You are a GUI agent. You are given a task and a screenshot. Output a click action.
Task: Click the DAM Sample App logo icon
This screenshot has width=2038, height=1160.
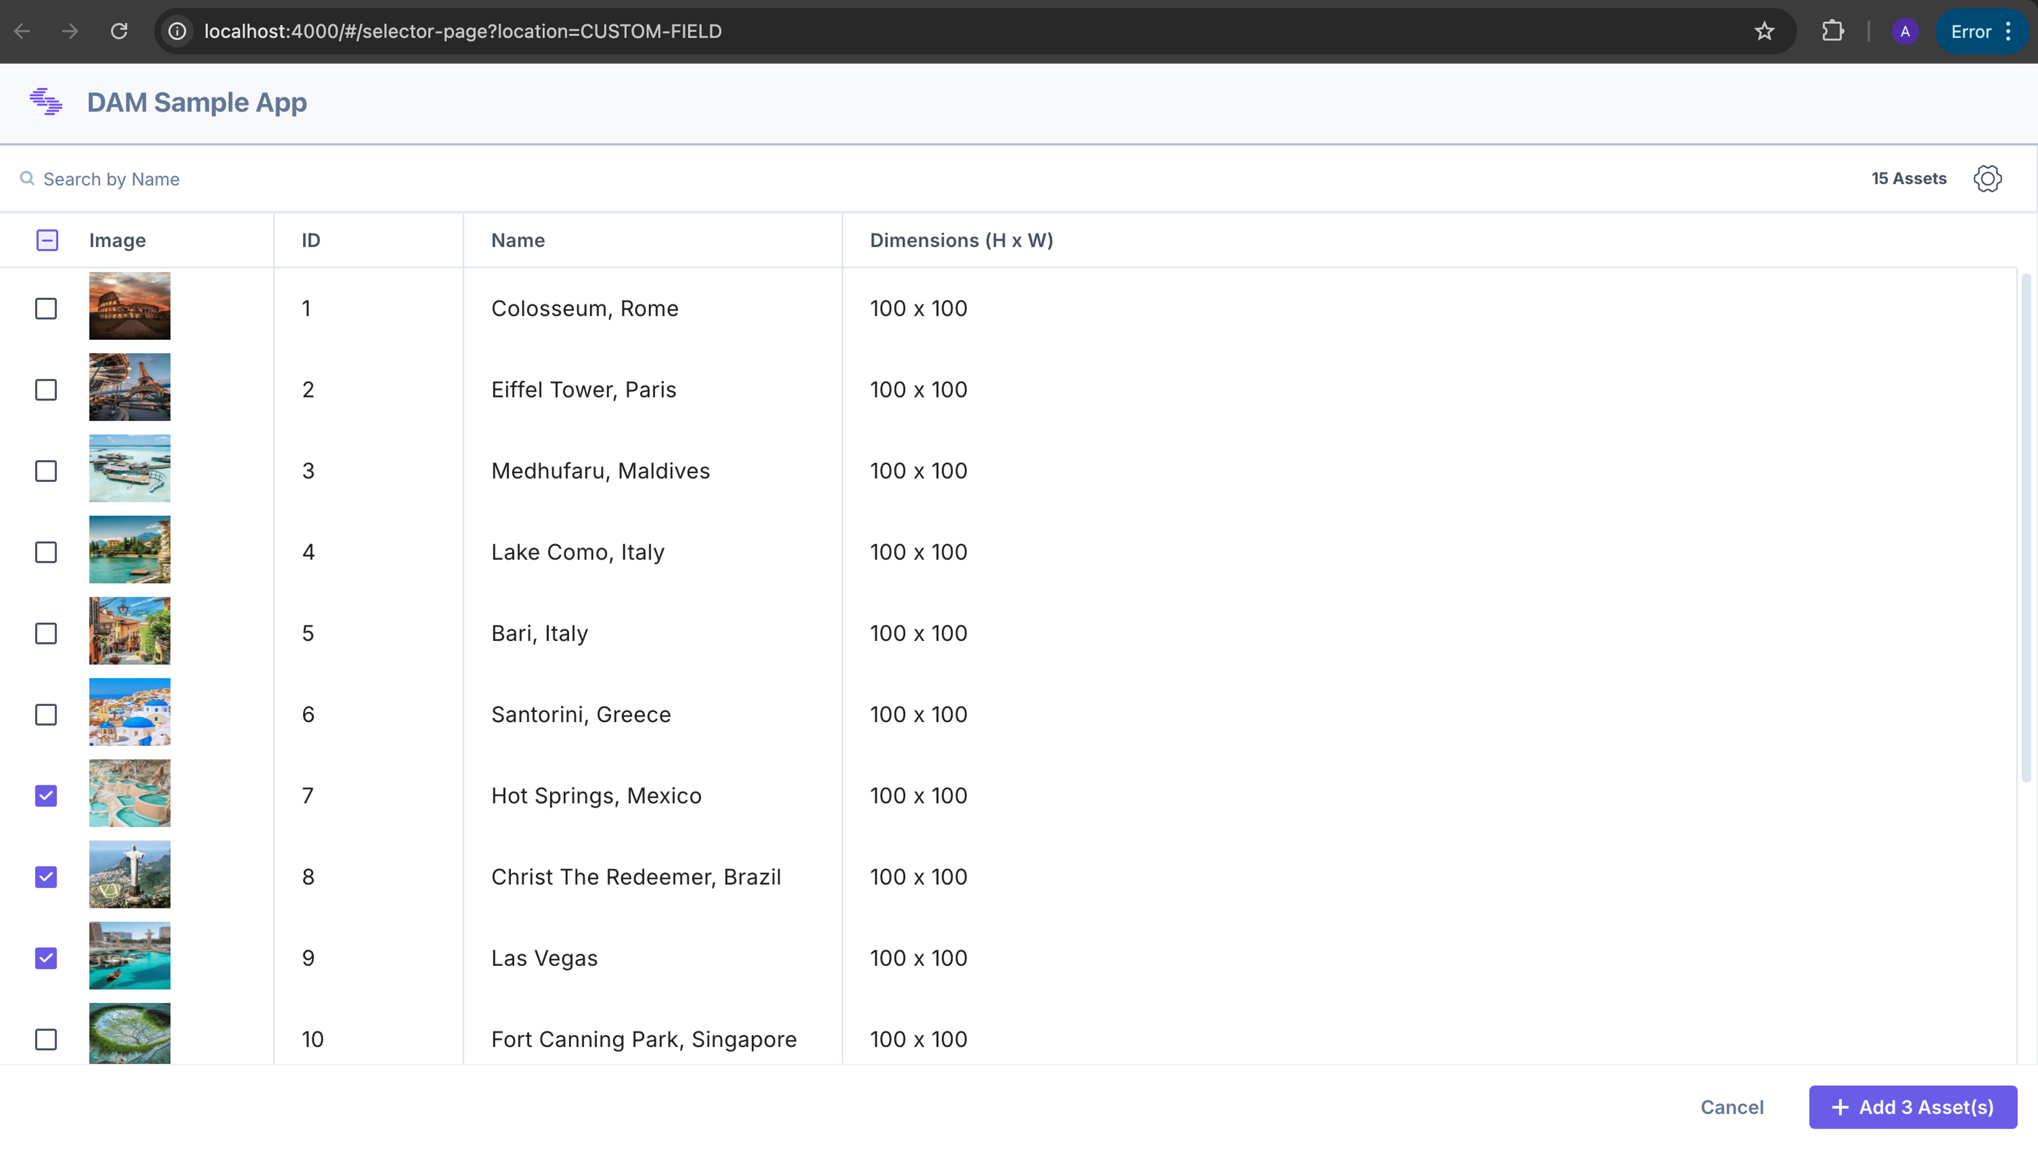(46, 102)
